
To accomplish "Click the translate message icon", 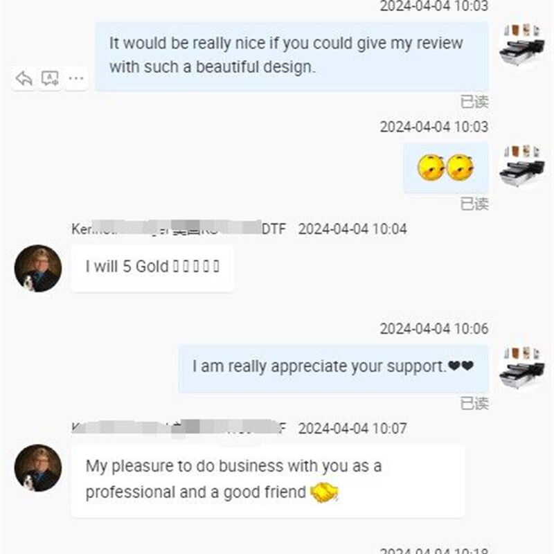I will pos(50,78).
